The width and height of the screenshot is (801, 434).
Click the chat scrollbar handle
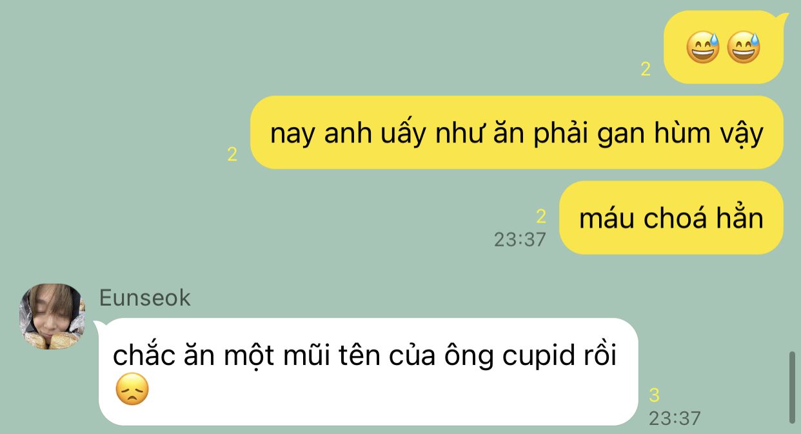(792, 387)
